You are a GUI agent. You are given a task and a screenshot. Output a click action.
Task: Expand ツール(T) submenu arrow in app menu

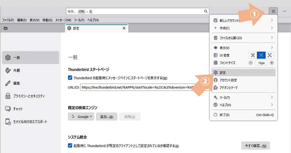pyautogui.click(x=272, y=97)
